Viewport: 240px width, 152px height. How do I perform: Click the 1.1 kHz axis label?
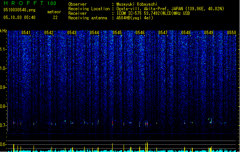pyautogui.click(x=3, y=49)
